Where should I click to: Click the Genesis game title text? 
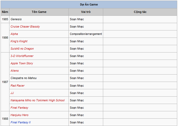[x=16, y=19]
